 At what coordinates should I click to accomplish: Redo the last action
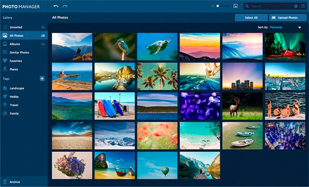pyautogui.click(x=65, y=6)
